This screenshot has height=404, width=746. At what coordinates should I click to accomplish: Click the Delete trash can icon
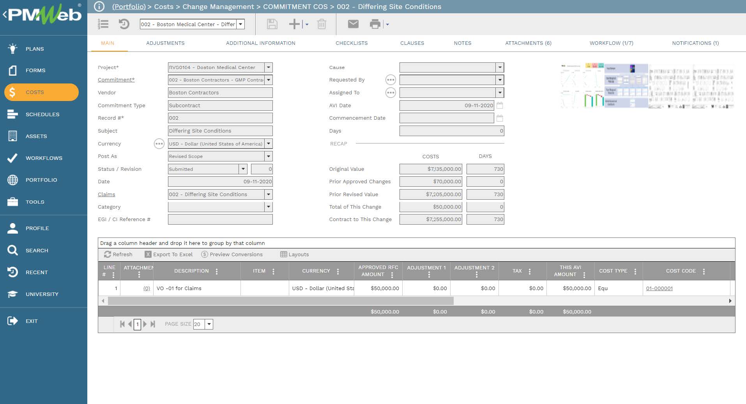point(322,24)
